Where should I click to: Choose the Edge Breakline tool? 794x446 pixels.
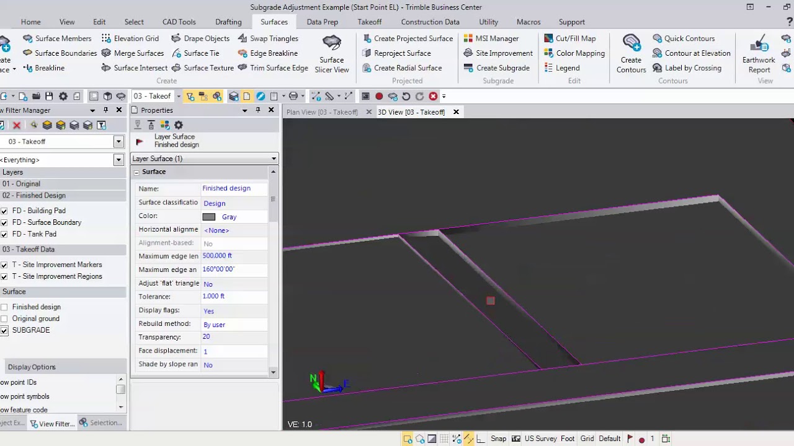point(267,53)
